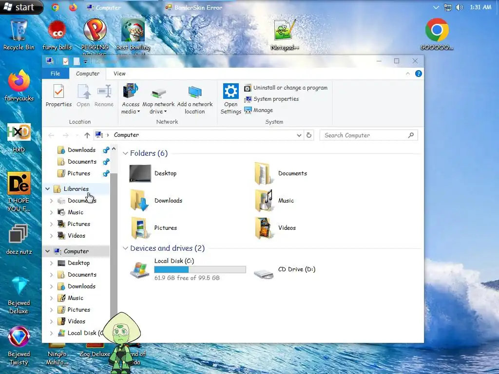Launch Chrome from taskbar quick launch
This screenshot has height=374, width=499.
(x=56, y=7)
